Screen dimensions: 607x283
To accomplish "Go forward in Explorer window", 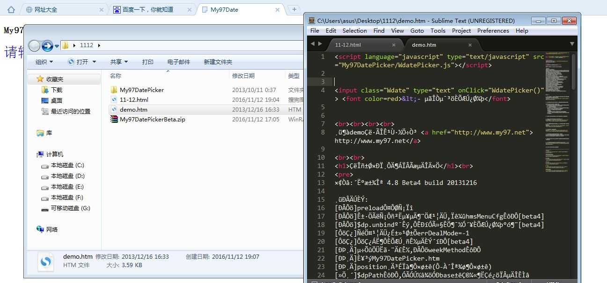I will (x=47, y=45).
